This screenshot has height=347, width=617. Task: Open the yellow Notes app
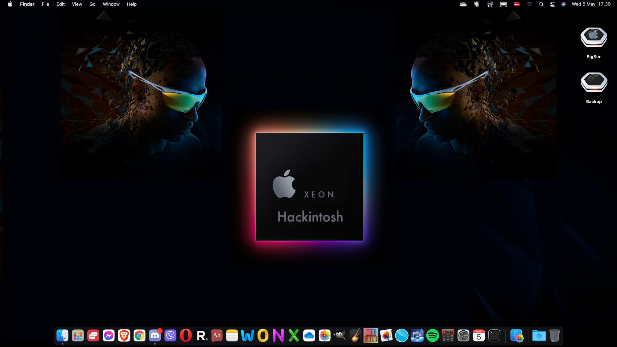[232, 336]
